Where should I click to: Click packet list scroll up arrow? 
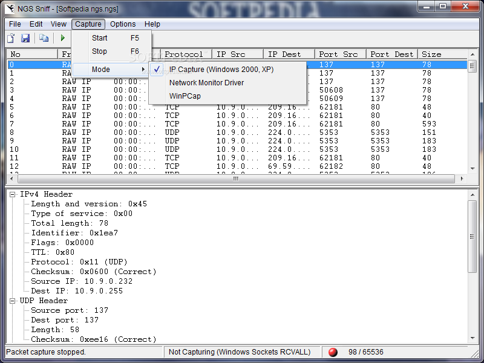pyautogui.click(x=473, y=54)
